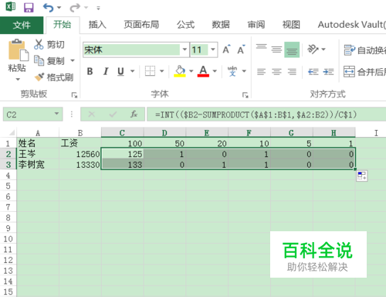The image size is (386, 297).
Task: Click the Save icon in quick access toolbar
Action: pyautogui.click(x=29, y=8)
